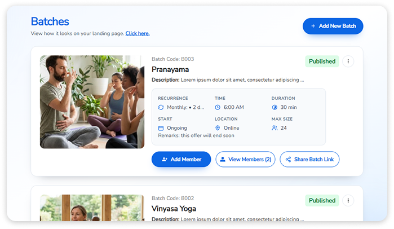This screenshot has width=394, height=229.
Task: Click the '6:00 AM' time value
Action: 234,107
